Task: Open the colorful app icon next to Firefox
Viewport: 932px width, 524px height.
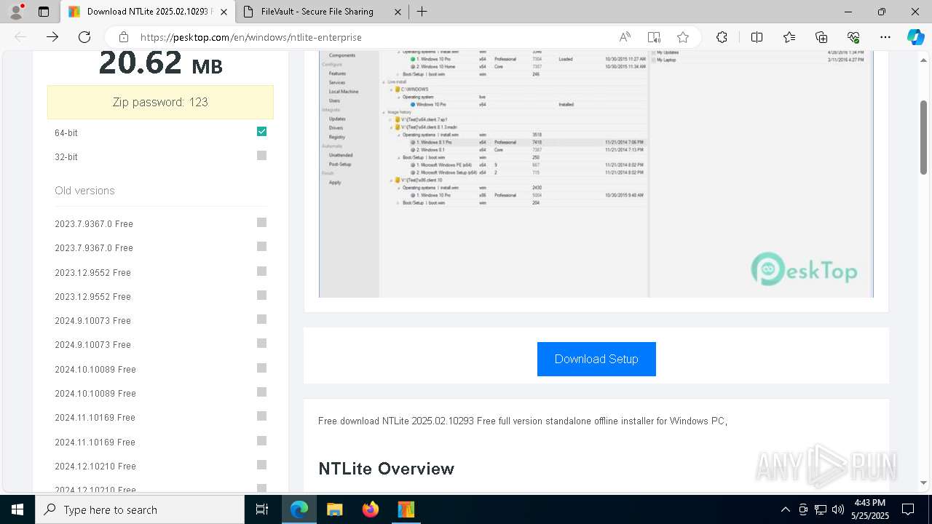Action: tap(406, 509)
